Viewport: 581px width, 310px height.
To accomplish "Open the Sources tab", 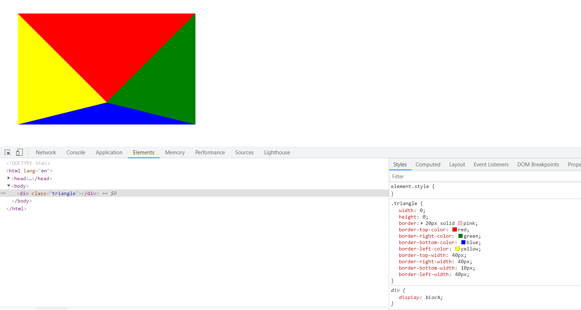I will tap(244, 153).
